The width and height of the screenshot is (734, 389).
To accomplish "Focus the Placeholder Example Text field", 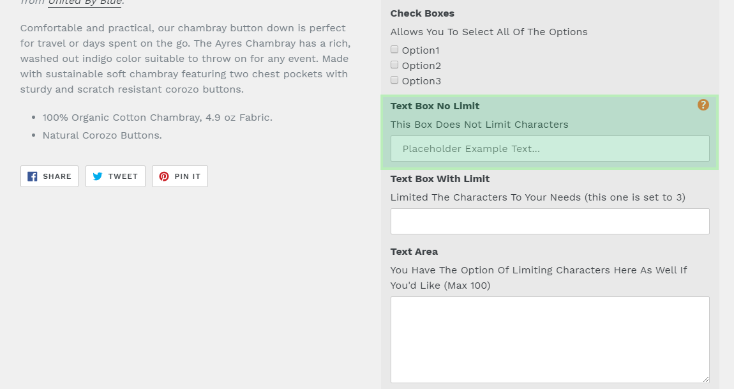I will point(550,149).
